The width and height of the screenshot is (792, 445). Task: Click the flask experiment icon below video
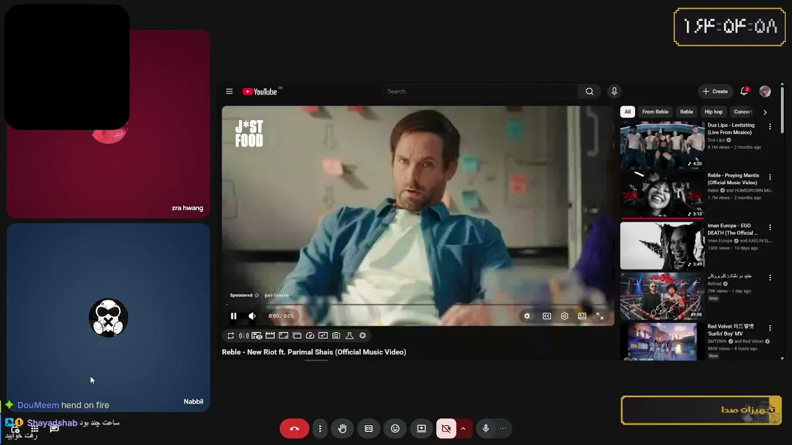tap(349, 336)
